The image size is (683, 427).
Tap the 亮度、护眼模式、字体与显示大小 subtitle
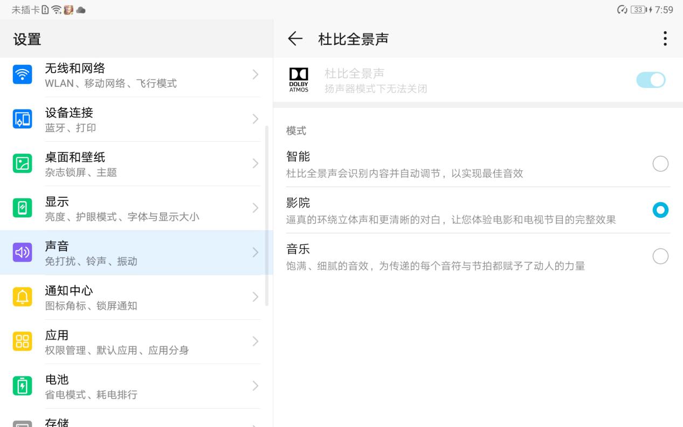122,217
